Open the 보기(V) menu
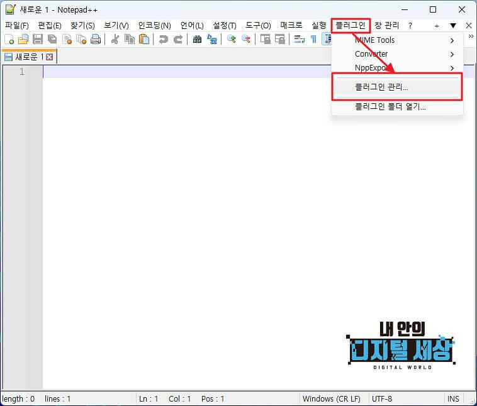477x406 pixels. [116, 26]
